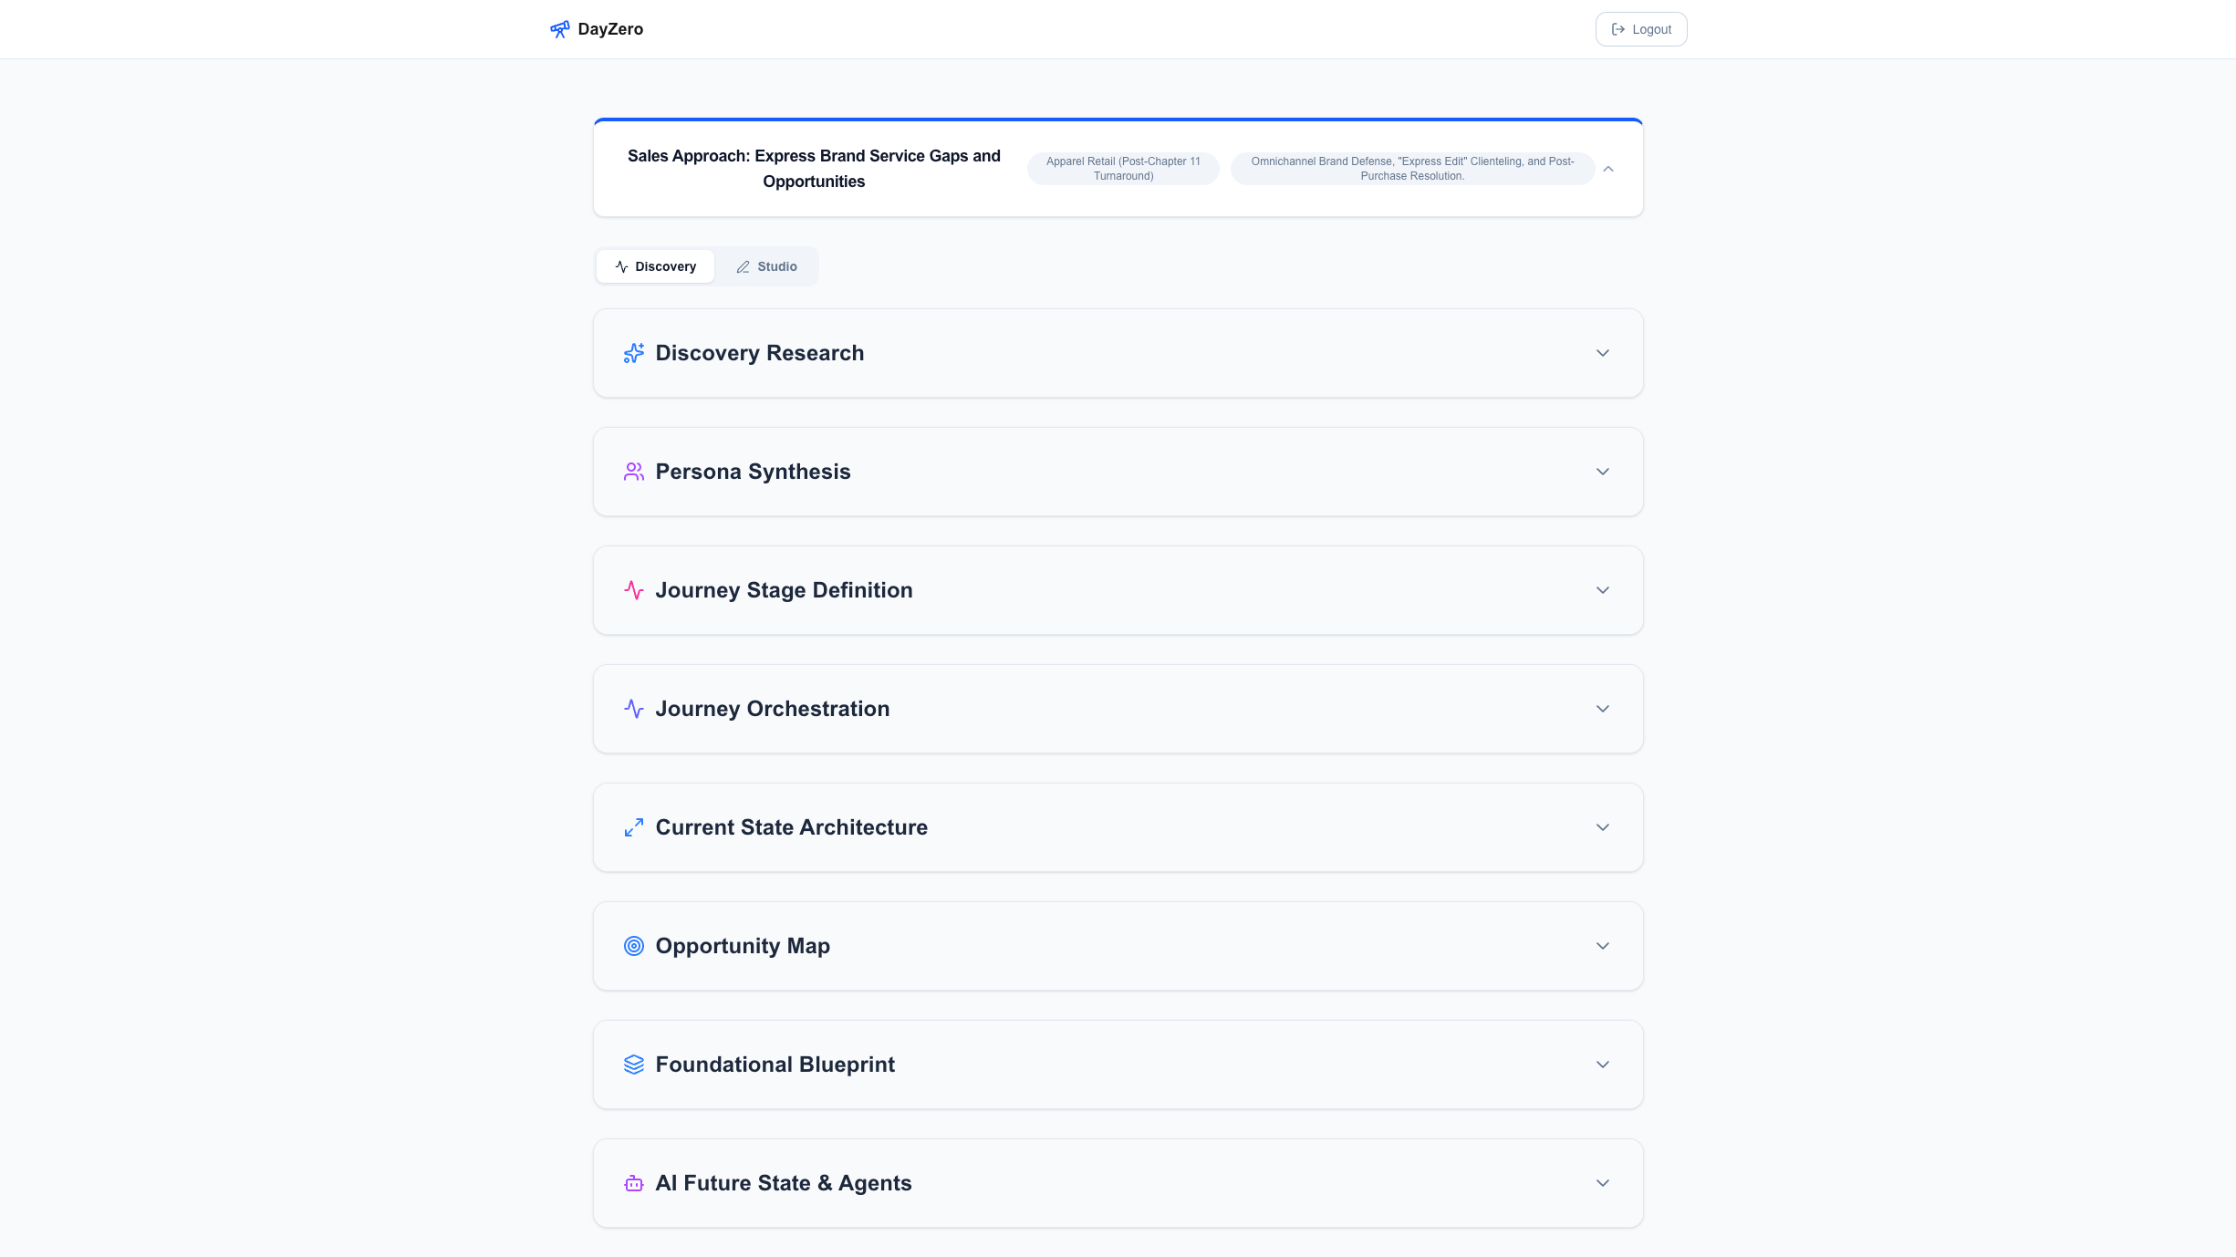This screenshot has width=2236, height=1257.
Task: Expand the Journey Orchestration section
Action: (1603, 709)
